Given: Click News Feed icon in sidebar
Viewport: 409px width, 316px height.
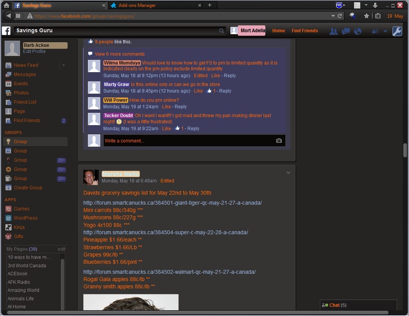Looking at the screenshot, I should point(8,65).
